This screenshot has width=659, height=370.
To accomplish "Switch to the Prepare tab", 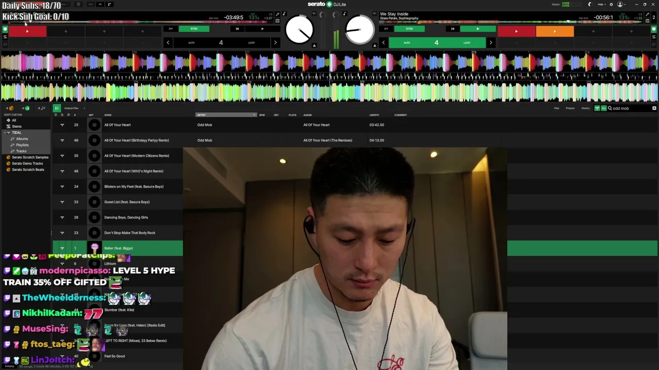I will (x=570, y=108).
